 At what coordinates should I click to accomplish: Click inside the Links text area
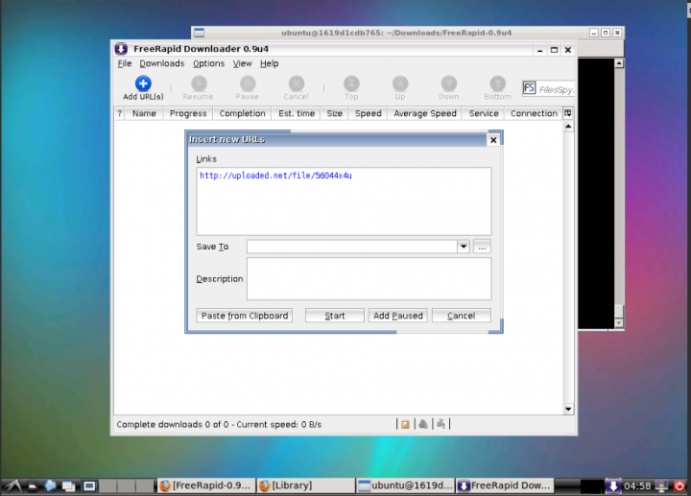[x=344, y=201]
